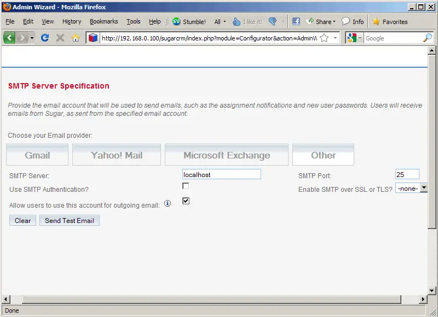Click the StumbleUpon Stumble! button
This screenshot has height=317, width=438.
(x=189, y=21)
